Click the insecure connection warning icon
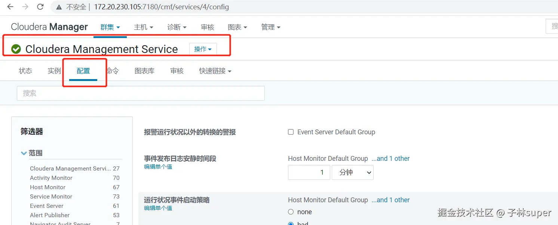558x225 pixels. click(58, 7)
